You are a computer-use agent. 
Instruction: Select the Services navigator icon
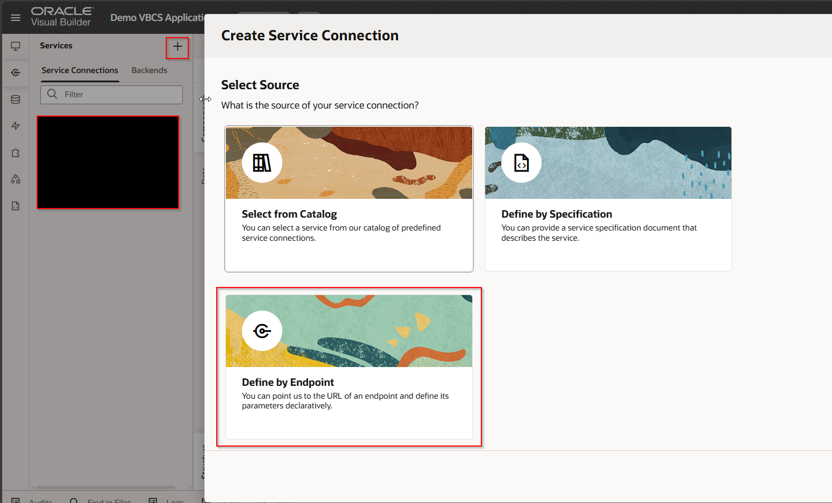click(16, 73)
